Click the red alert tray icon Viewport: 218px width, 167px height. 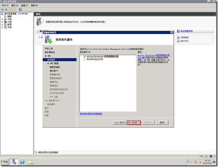tap(200, 162)
